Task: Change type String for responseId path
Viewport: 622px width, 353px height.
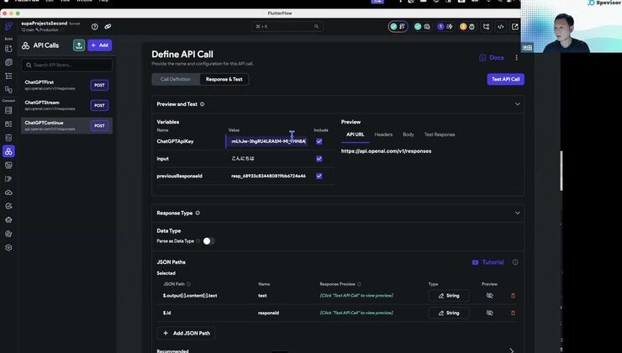Action: coord(449,313)
